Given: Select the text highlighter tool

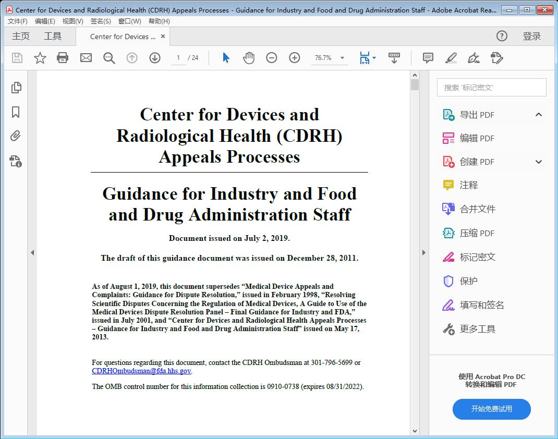Looking at the screenshot, I should (x=451, y=58).
